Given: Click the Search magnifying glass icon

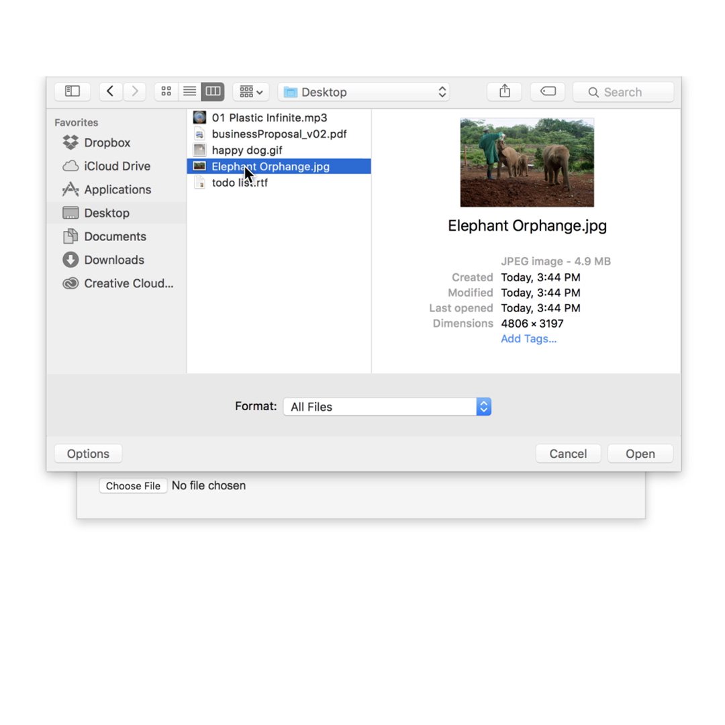Looking at the screenshot, I should click(593, 93).
